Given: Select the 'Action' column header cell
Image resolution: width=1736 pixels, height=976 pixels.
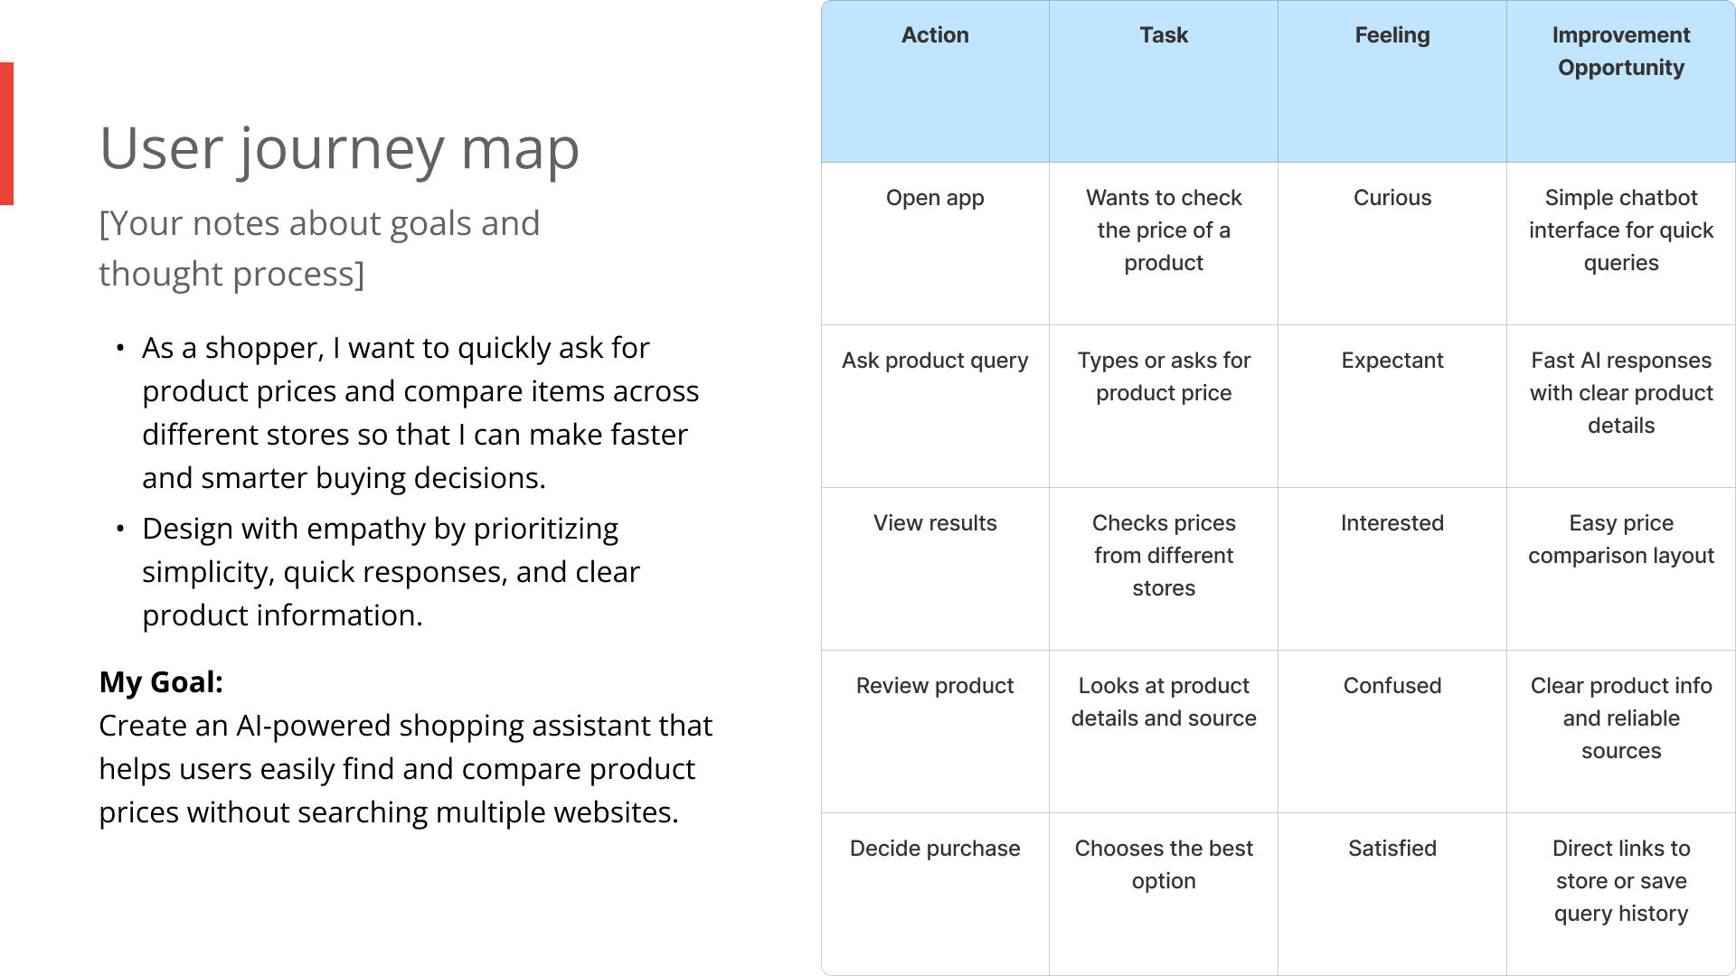Looking at the screenshot, I should pos(935,81).
